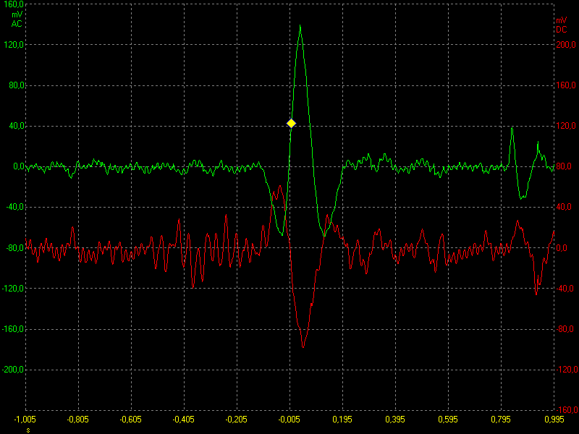579x434 pixels.
Task: Click the green '-160,0' axis value
Action: pyautogui.click(x=13, y=329)
